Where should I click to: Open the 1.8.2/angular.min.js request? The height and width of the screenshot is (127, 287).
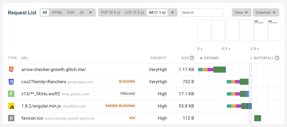point(41,106)
